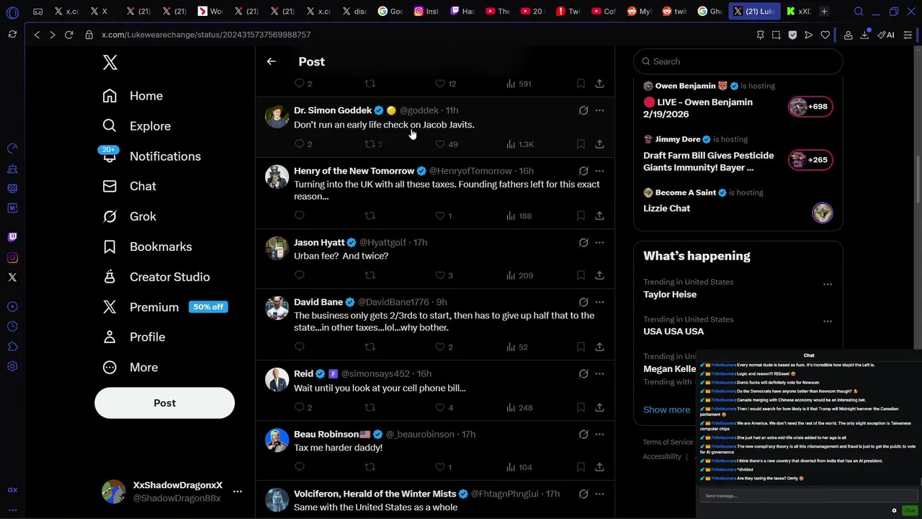922x519 pixels.
Task: Repost Beau Robinson's reply
Action: coord(370,467)
